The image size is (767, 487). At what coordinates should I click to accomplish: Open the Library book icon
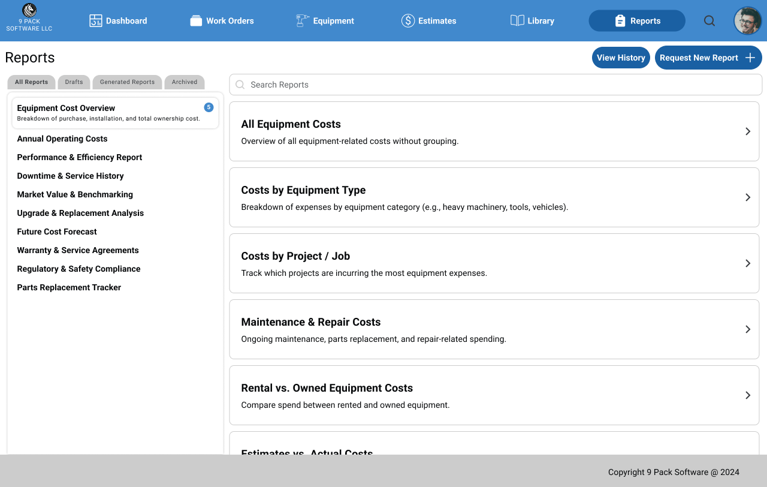517,21
